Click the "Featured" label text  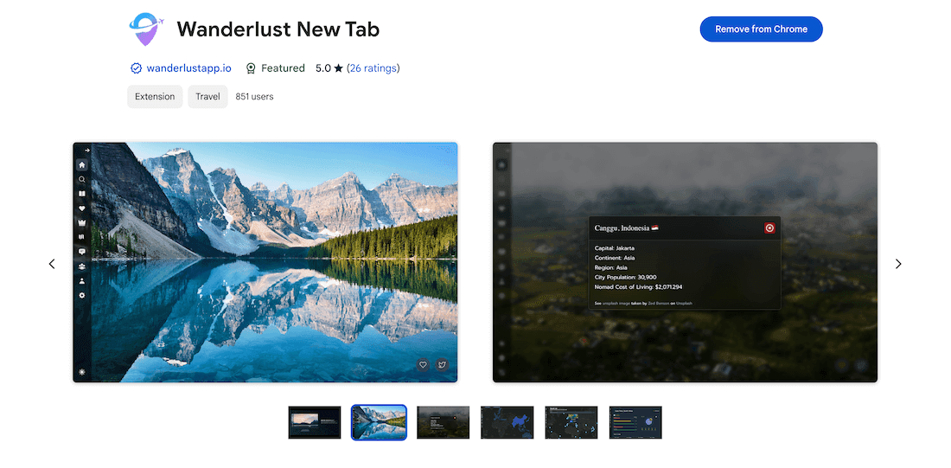click(283, 68)
